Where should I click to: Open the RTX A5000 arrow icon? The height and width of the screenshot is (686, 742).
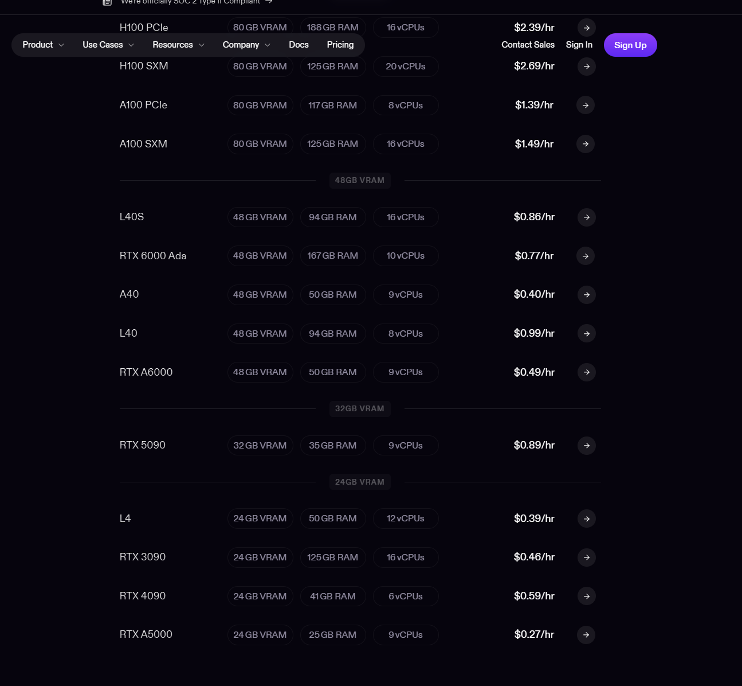586,634
